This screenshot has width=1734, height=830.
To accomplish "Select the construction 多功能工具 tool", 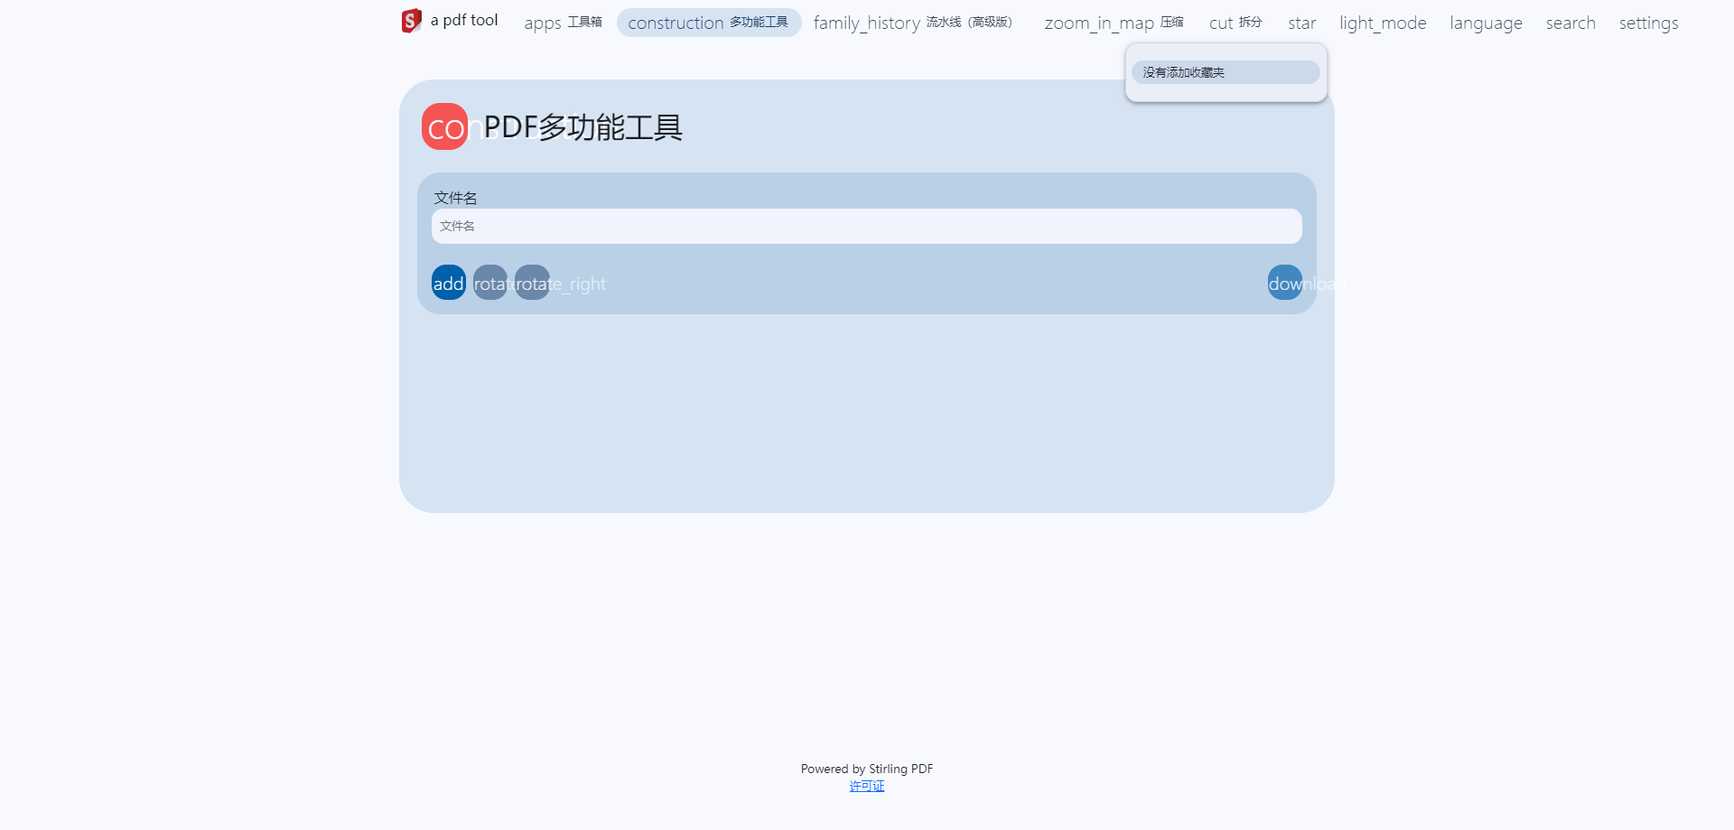I will click(x=708, y=23).
